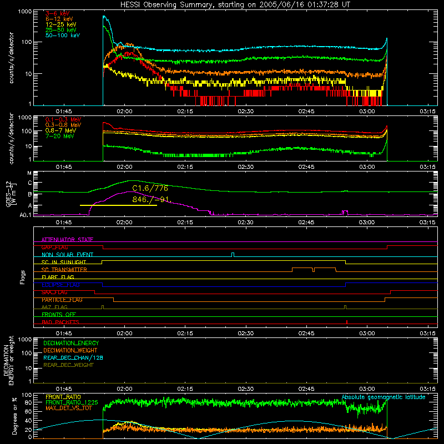Select the FRONTS_OFF flag label
The width and height of the screenshot is (444, 444).
click(x=59, y=314)
